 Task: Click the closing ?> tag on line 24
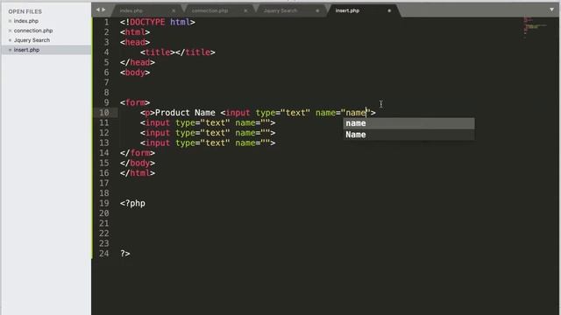[124, 254]
